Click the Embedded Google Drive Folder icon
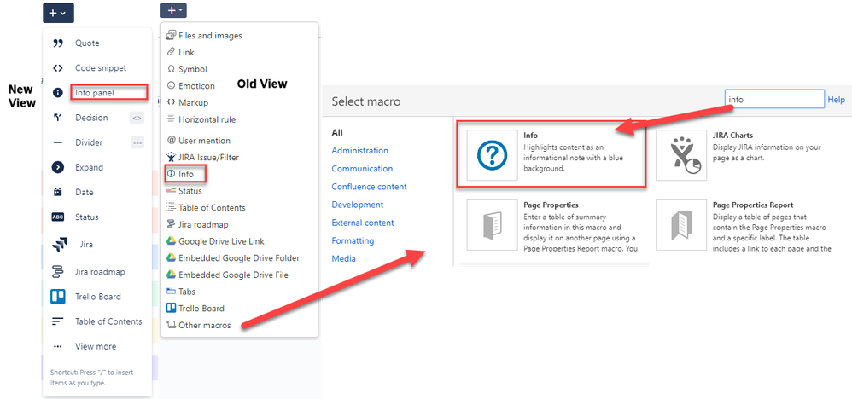Viewport: 852px width, 399px height. click(x=171, y=257)
